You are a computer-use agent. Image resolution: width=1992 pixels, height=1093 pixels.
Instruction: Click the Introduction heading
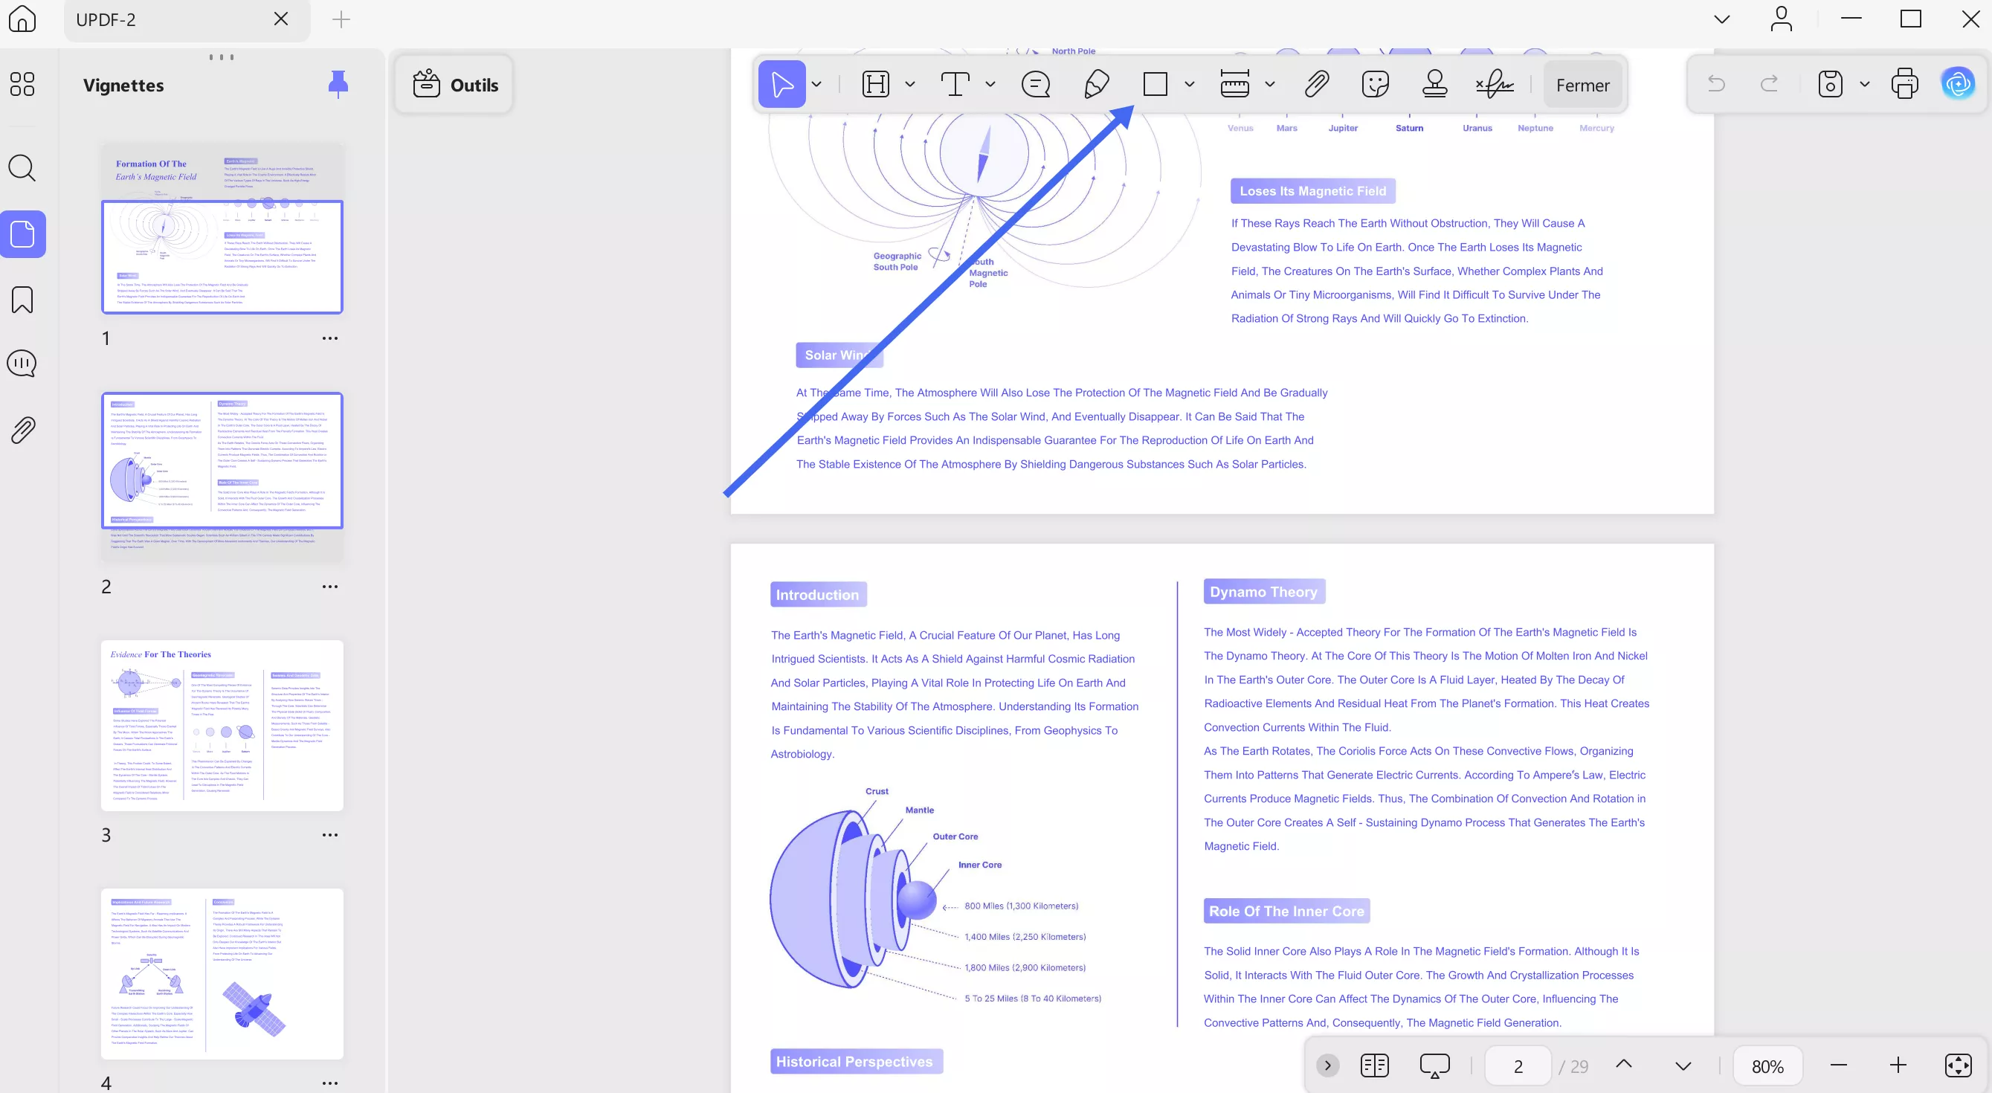[818, 595]
